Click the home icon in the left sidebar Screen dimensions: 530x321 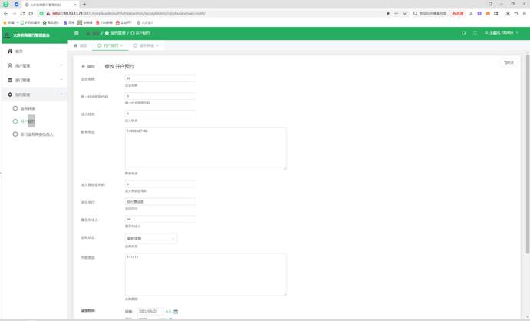coord(10,51)
